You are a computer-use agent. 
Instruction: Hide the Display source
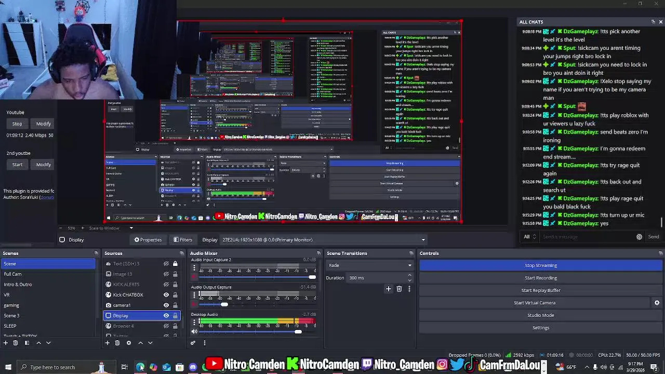(166, 316)
